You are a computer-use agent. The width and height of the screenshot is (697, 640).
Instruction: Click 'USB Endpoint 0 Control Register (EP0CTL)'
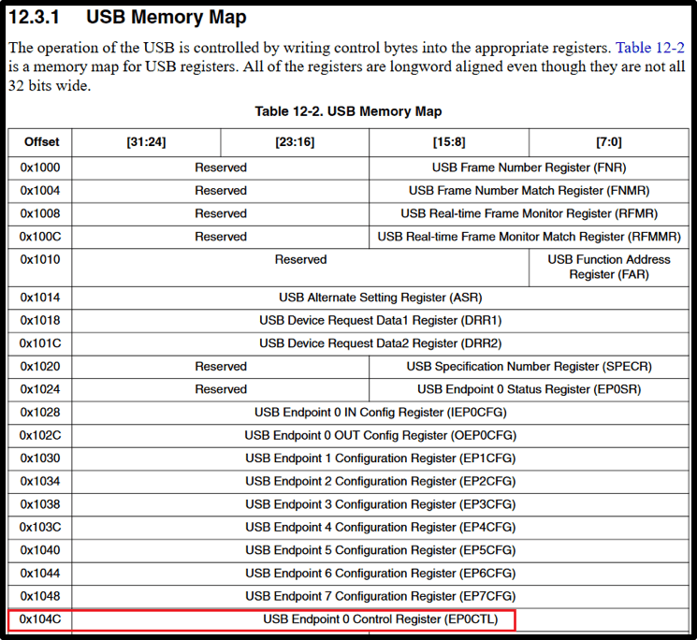tap(381, 619)
